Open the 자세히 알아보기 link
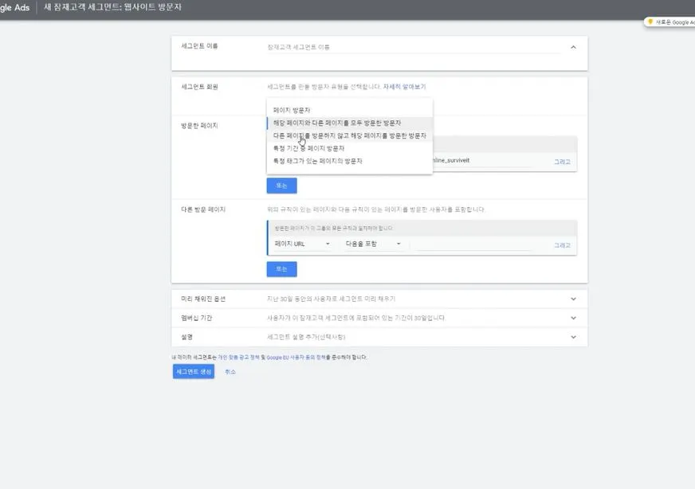This screenshot has width=695, height=489. point(407,86)
